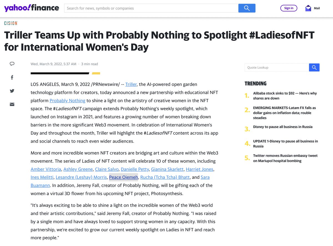
Task: Open the Gianina Skarlett link
Action: click(x=168, y=169)
